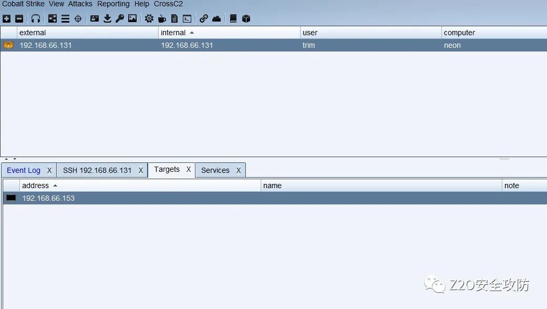
Task: Click the chain link host file icon
Action: point(204,19)
